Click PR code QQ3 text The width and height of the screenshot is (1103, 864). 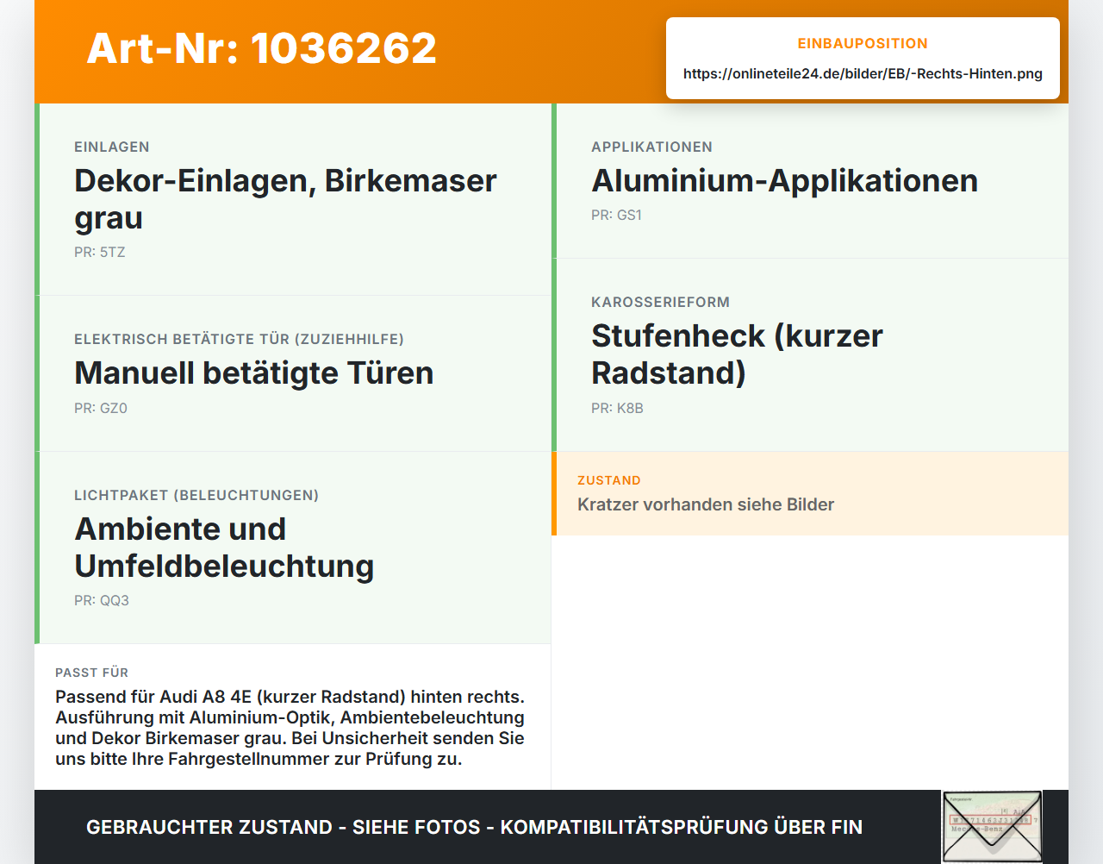102,601
